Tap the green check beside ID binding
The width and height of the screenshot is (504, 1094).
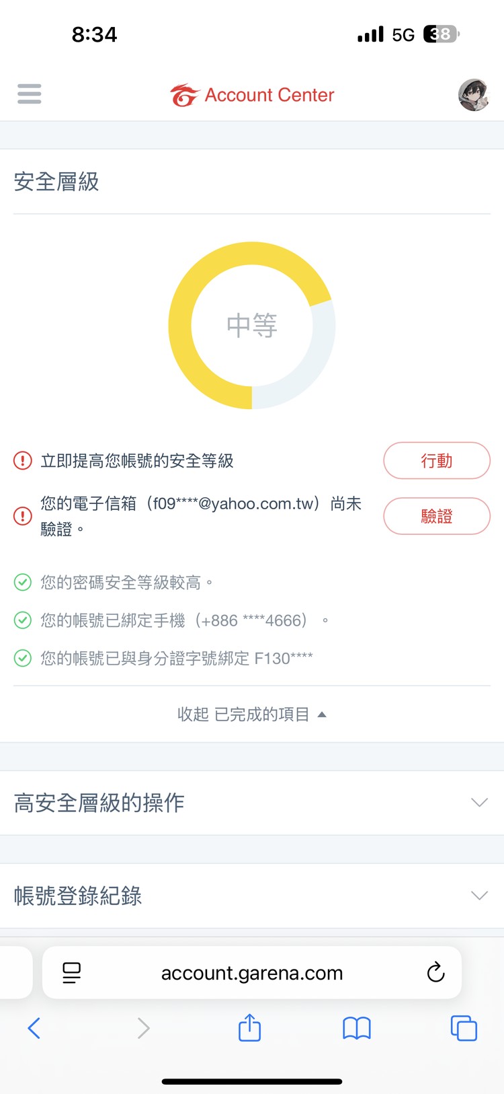(23, 658)
